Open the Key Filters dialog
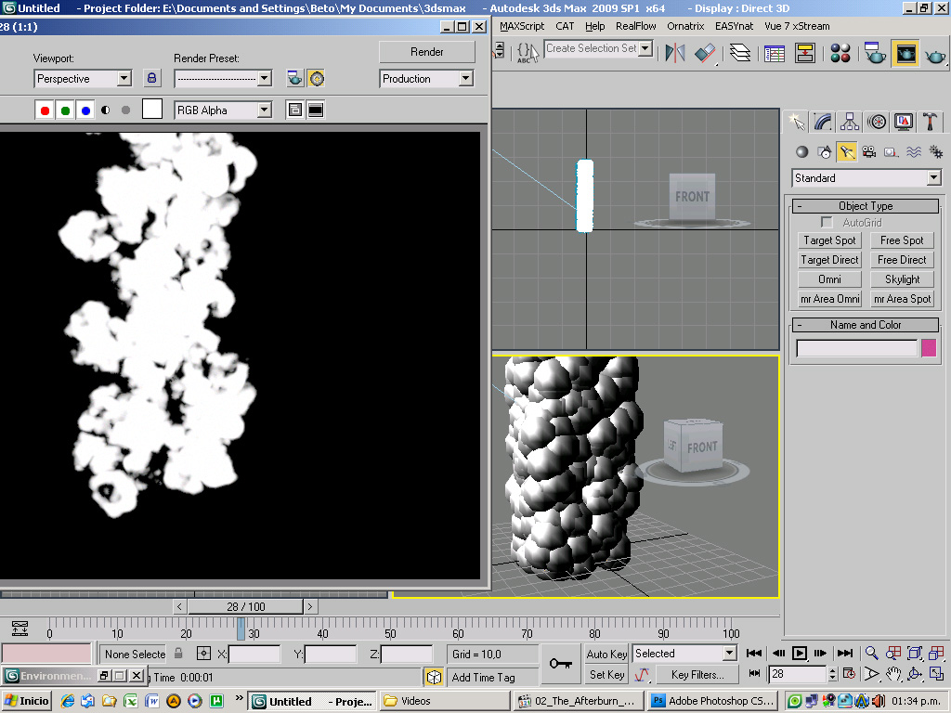Screen dimensions: 951x713 click(x=697, y=675)
